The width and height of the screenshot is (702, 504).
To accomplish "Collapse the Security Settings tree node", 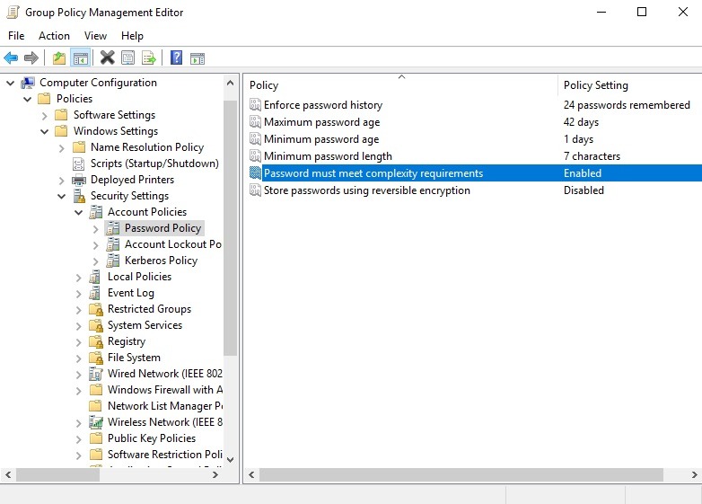I will (x=62, y=196).
